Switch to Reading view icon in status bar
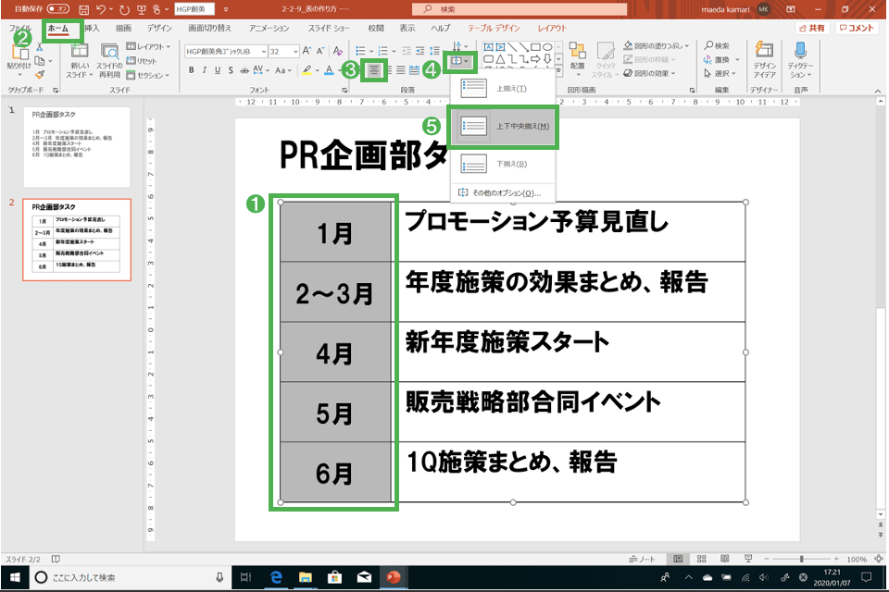 [x=724, y=559]
